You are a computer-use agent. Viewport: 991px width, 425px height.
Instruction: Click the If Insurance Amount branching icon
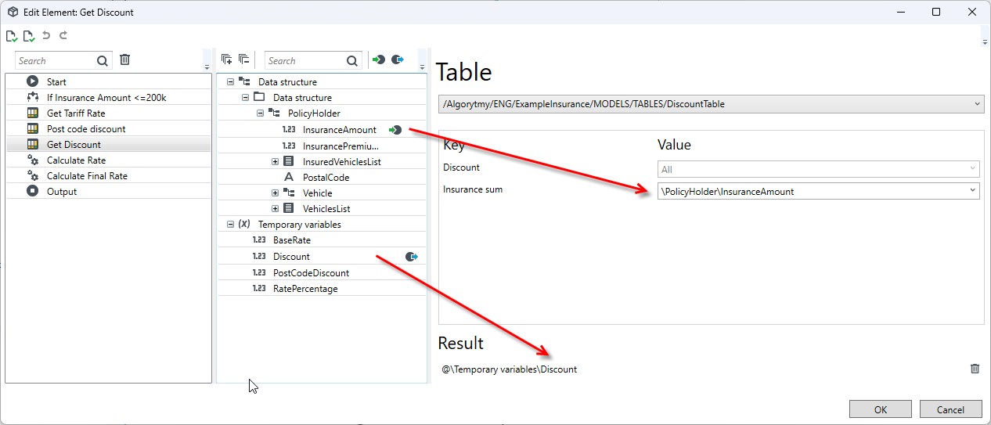pyautogui.click(x=32, y=97)
